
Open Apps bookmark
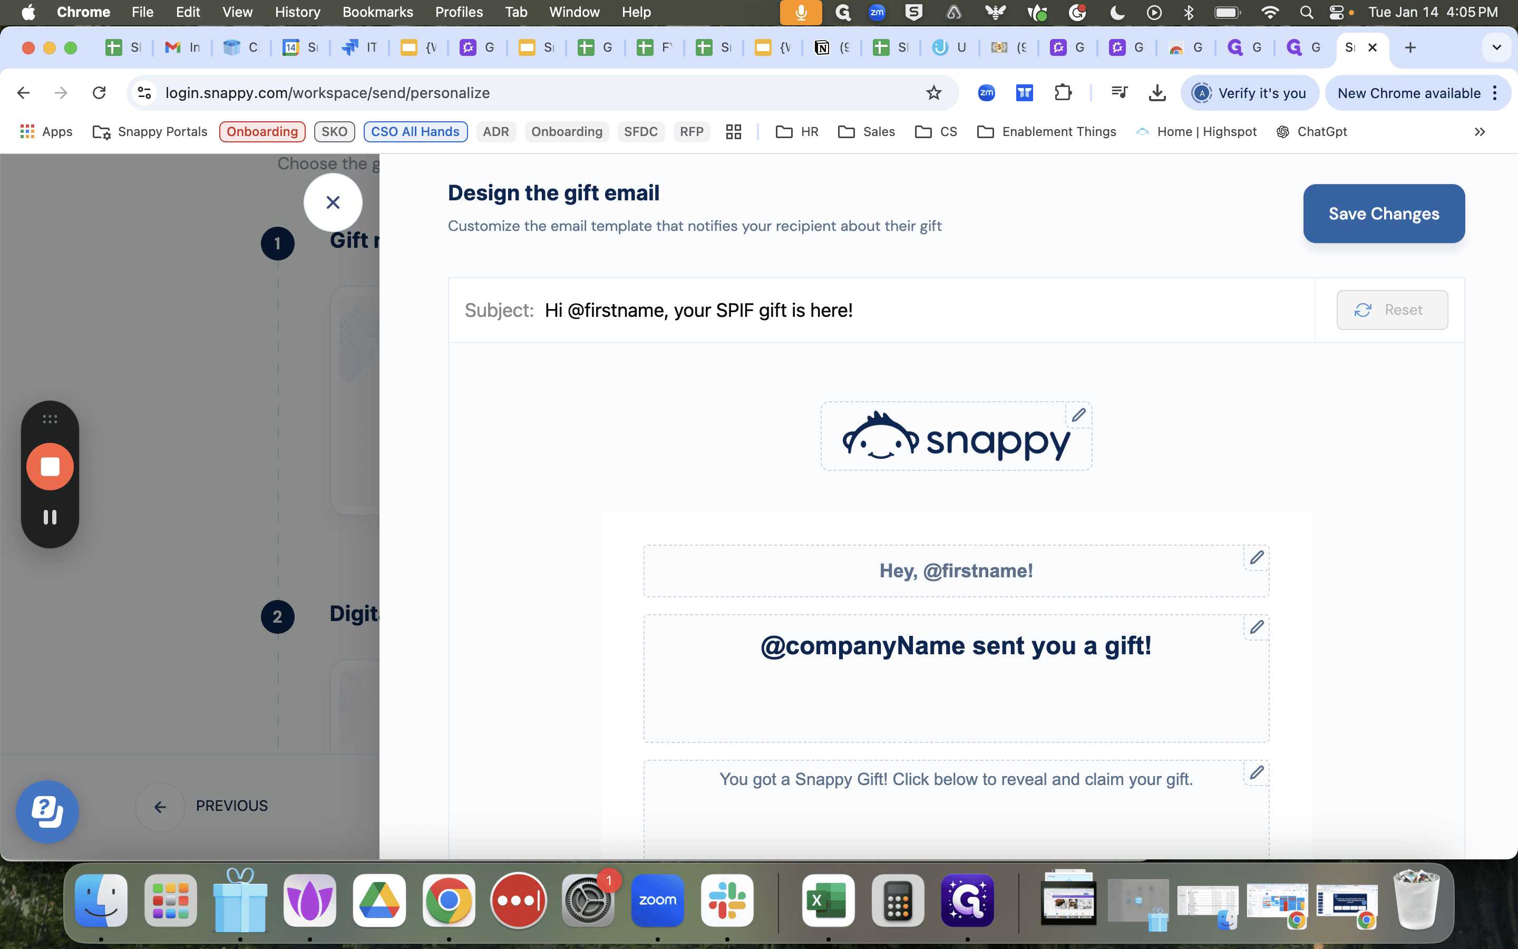[46, 132]
